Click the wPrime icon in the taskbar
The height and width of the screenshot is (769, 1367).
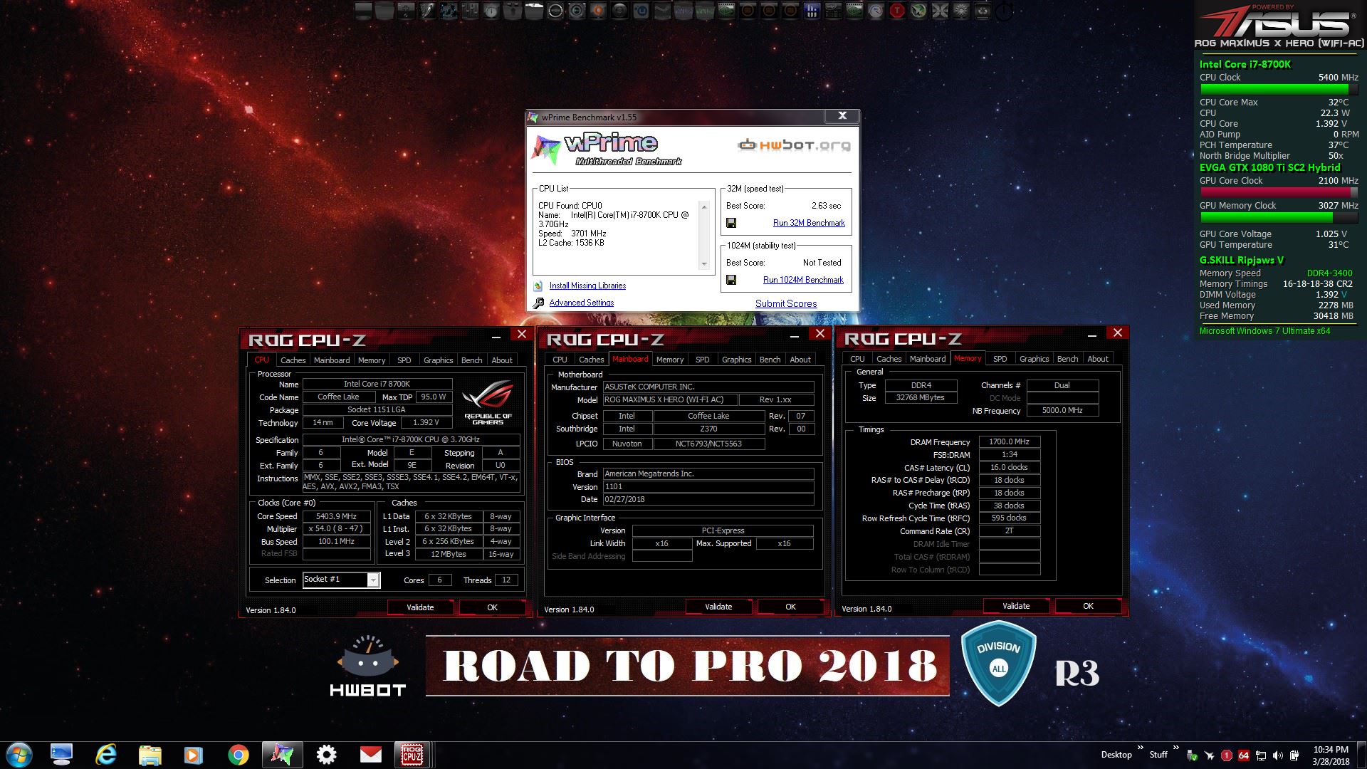coord(282,755)
